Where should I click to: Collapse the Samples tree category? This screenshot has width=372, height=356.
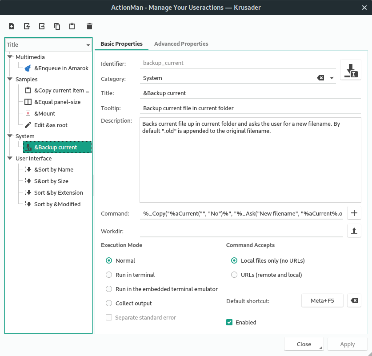point(10,79)
